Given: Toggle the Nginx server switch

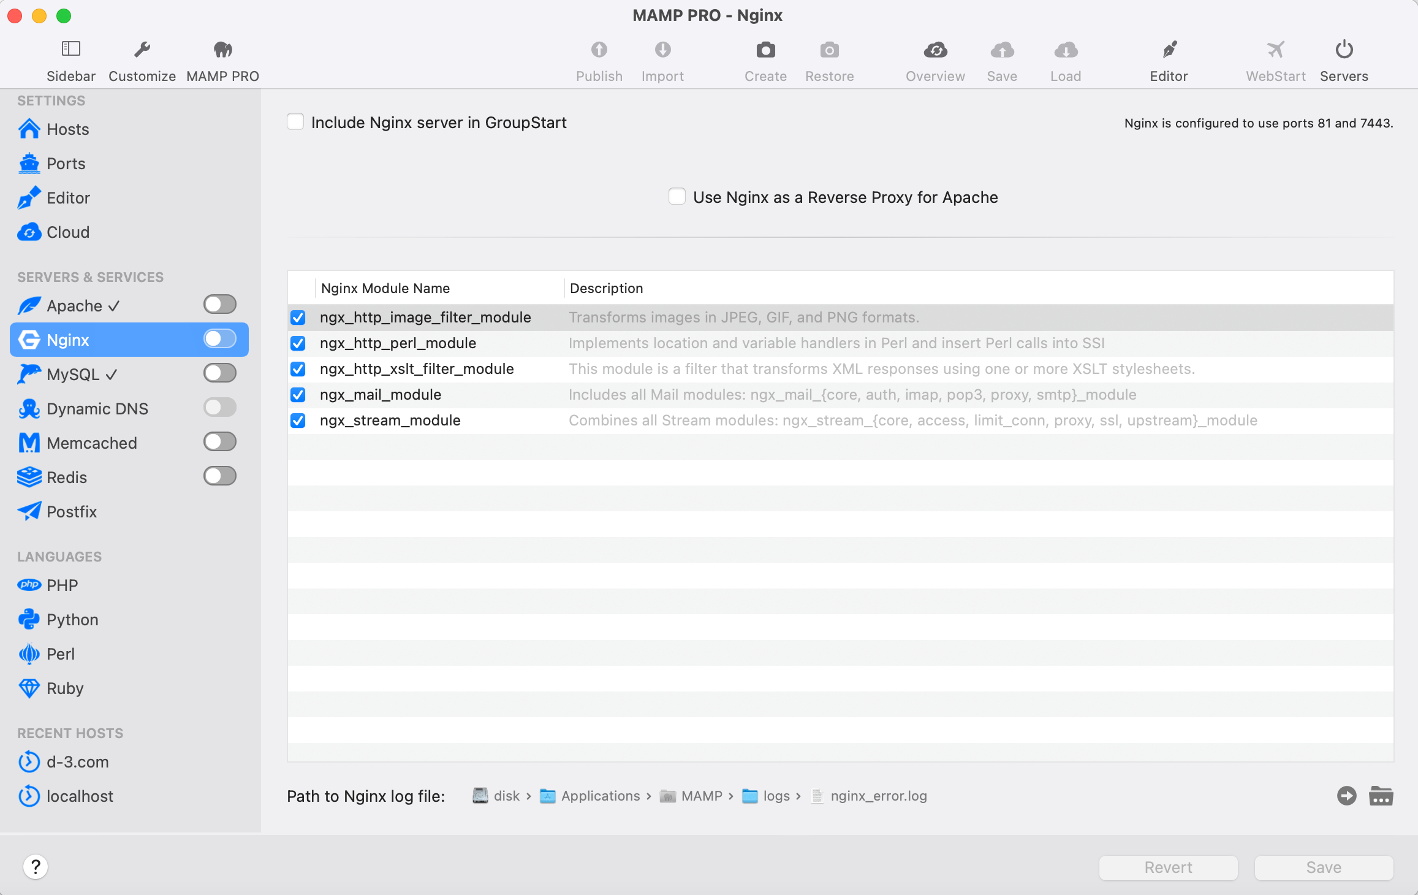Looking at the screenshot, I should (x=220, y=338).
